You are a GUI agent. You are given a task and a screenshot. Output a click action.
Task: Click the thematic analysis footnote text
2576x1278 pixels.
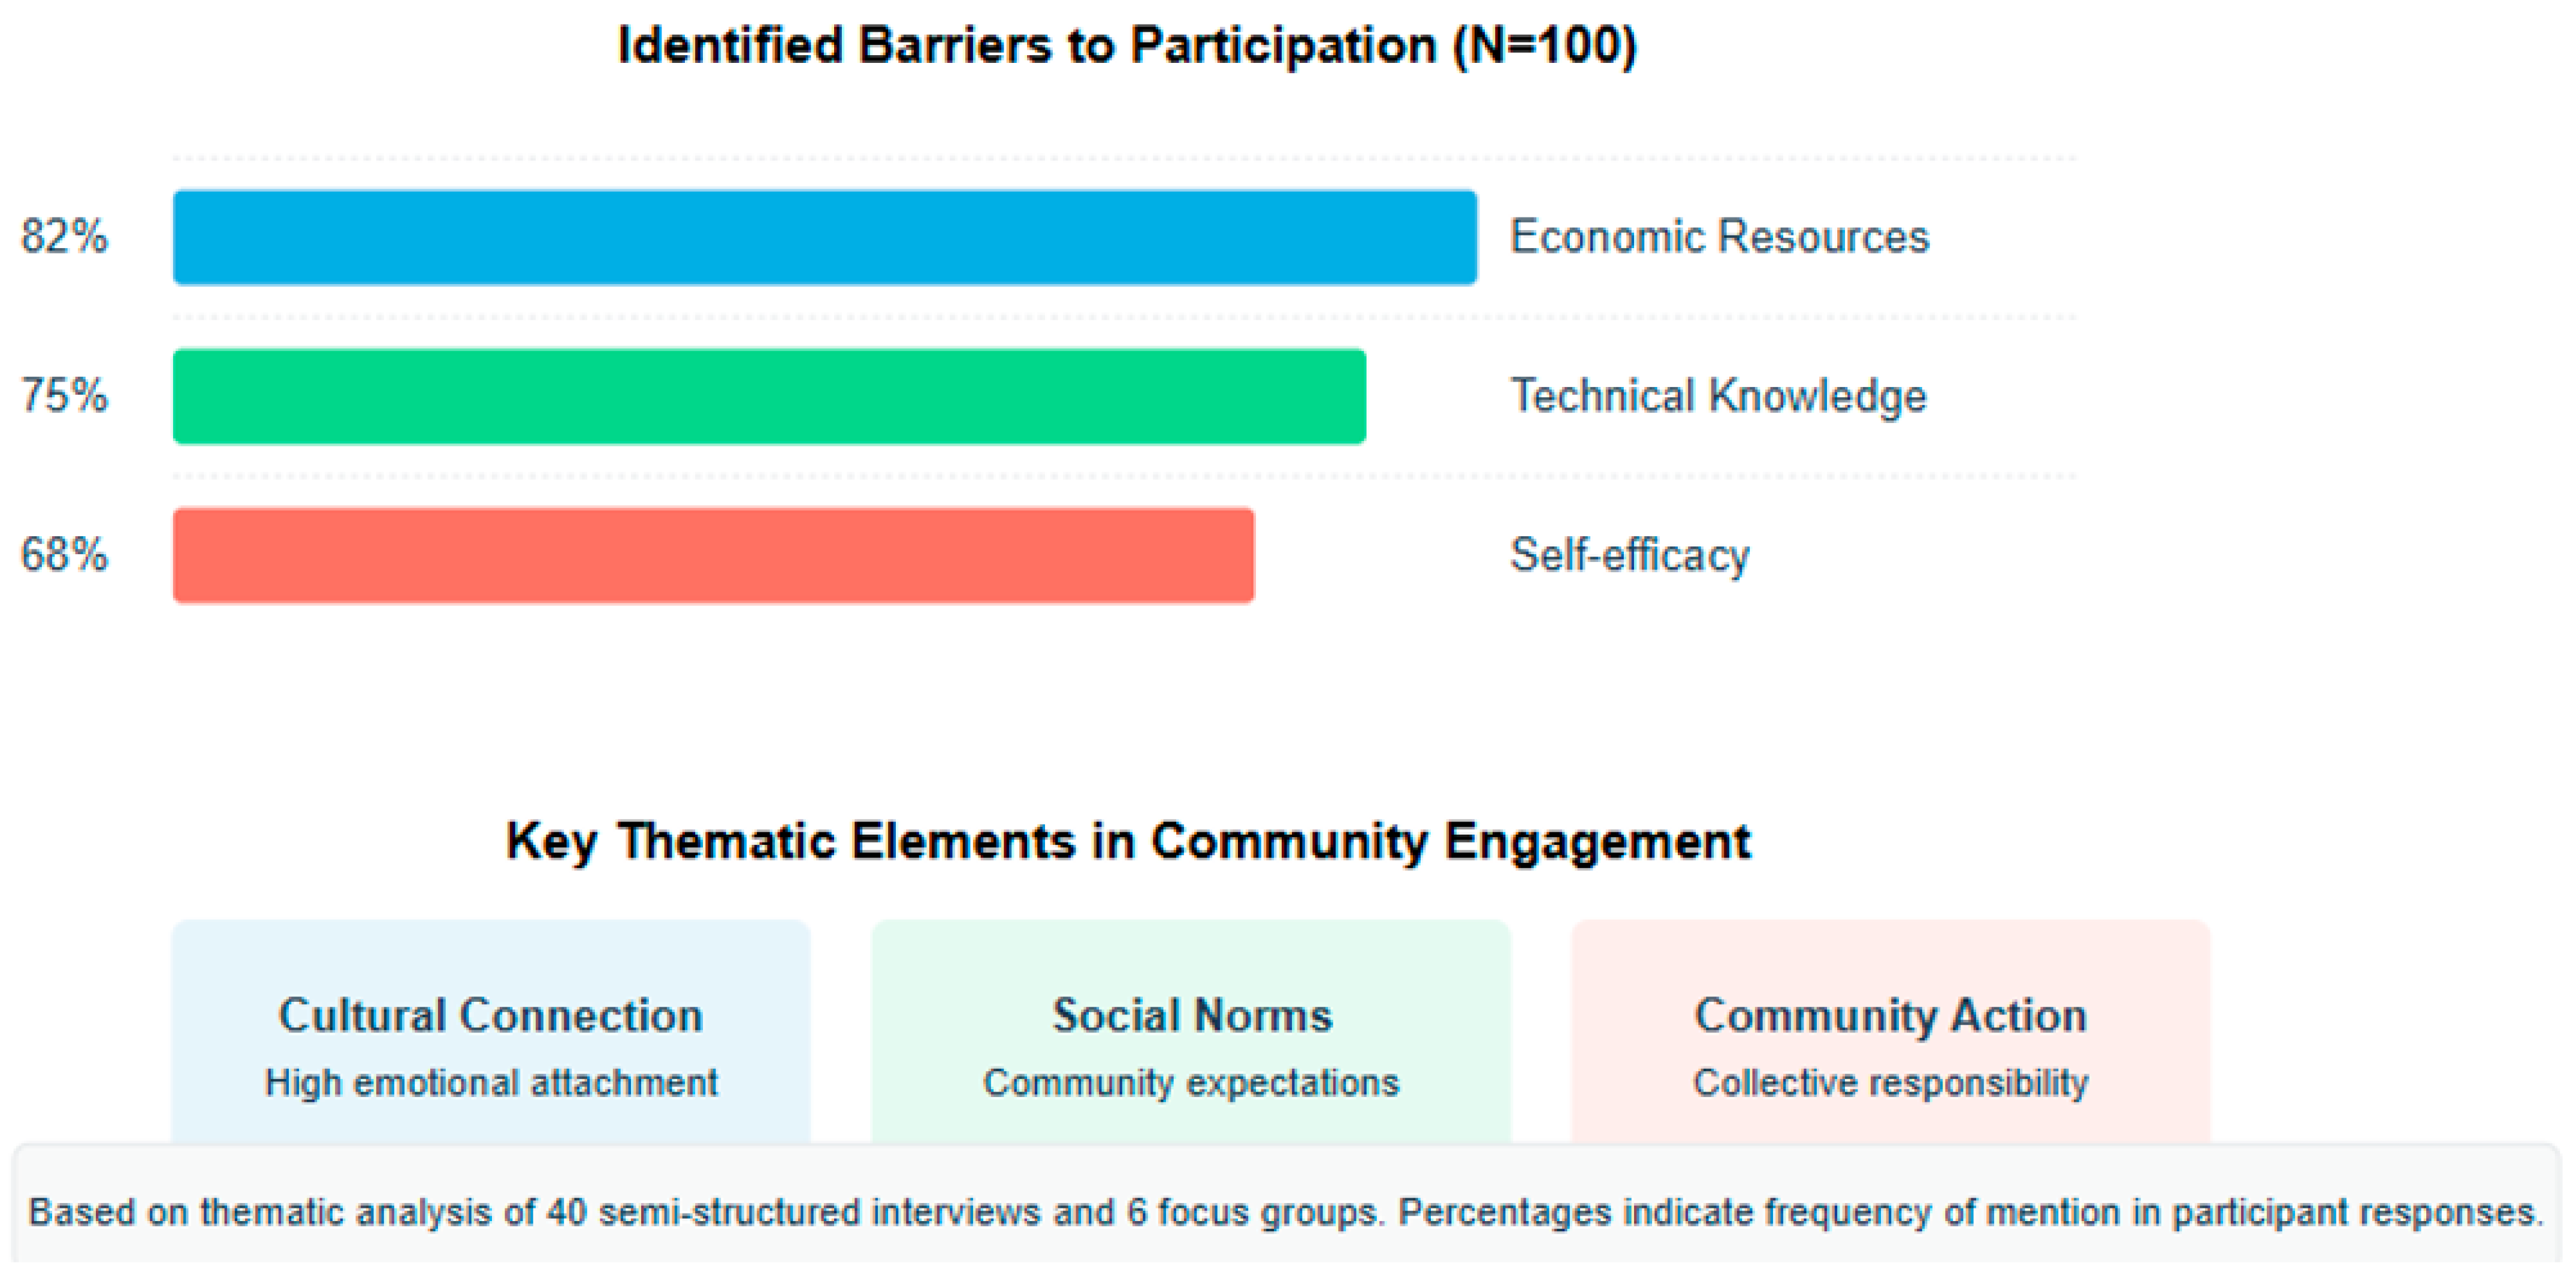[x=1286, y=1213]
